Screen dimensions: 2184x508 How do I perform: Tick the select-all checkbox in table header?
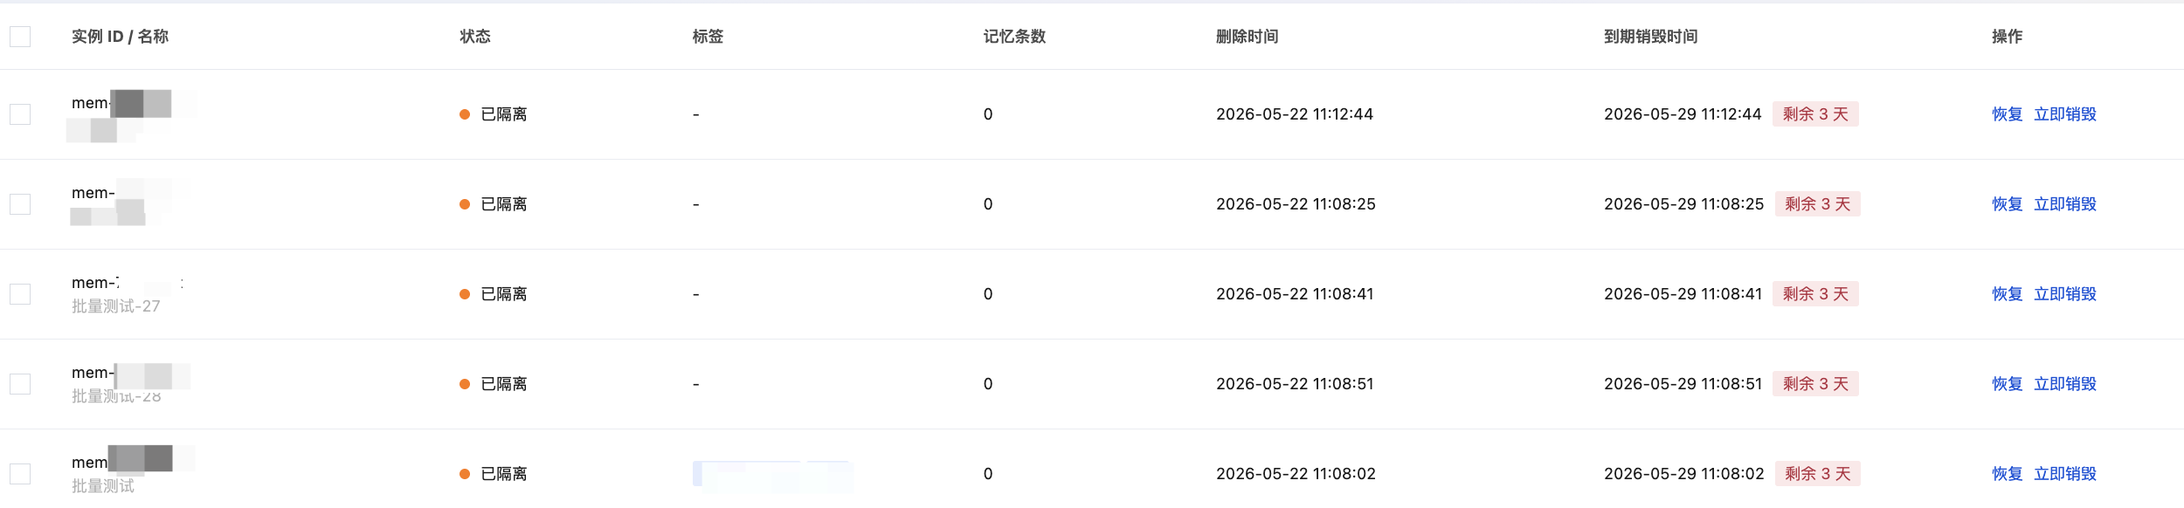point(20,37)
